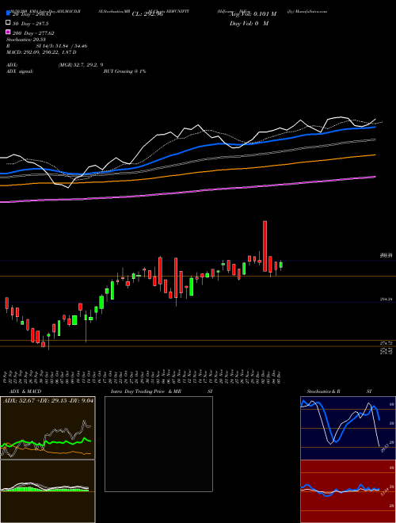The image size is (396, 523).
Task: Select the '200 Day = 277.62' legend text
Action: pyautogui.click(x=33, y=33)
